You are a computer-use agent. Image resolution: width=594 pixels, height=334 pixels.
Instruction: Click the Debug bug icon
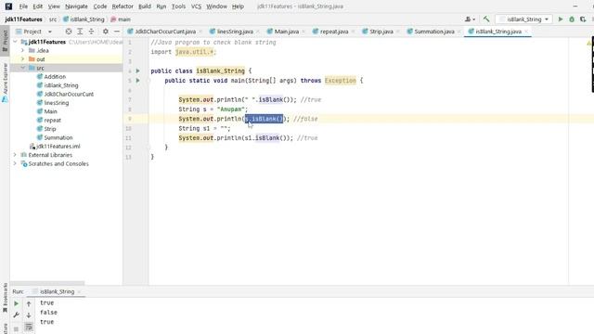click(x=572, y=19)
